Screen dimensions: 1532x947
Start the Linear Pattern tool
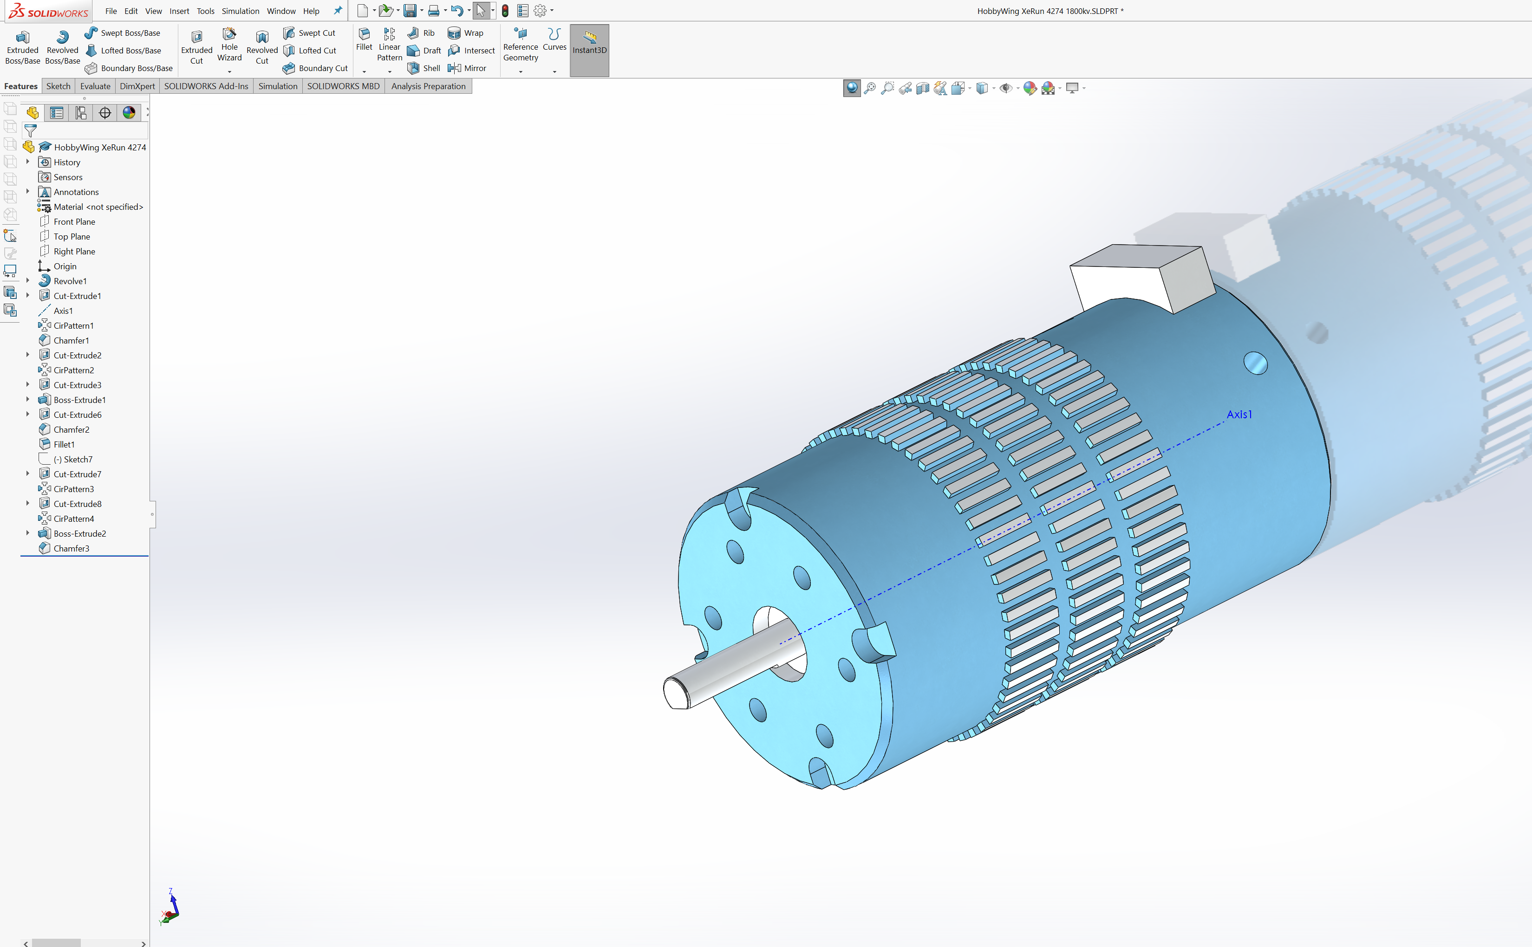[389, 45]
